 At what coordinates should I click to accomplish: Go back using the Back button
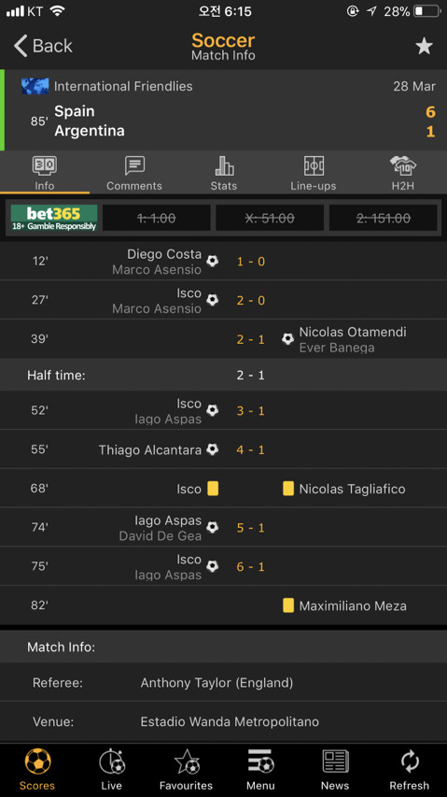tap(43, 47)
